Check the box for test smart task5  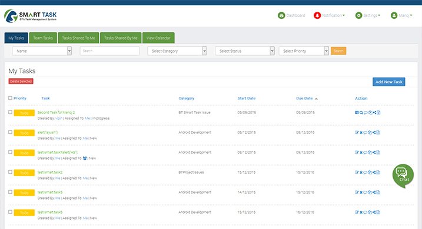[x=10, y=191]
